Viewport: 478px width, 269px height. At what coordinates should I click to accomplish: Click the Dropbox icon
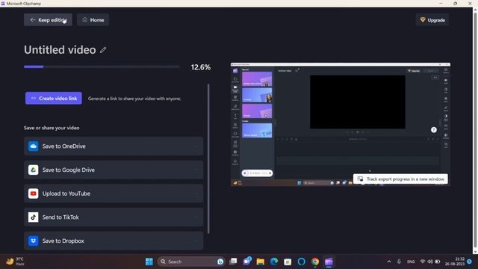tap(33, 241)
